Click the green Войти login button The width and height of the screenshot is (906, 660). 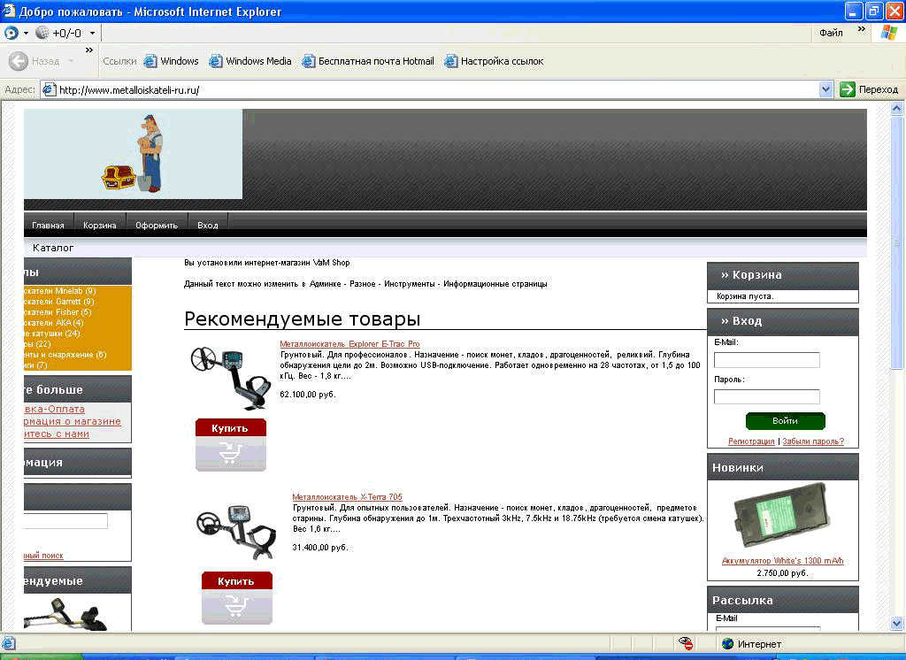785,421
